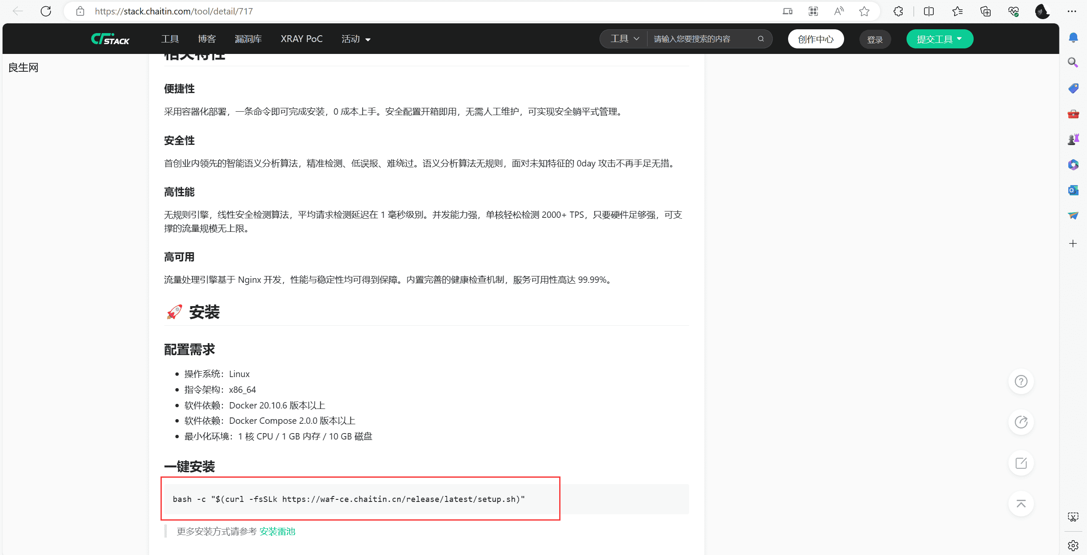Click the read aloud icon in the address bar

(x=839, y=11)
